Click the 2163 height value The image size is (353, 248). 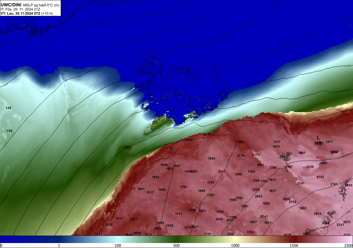pyautogui.click(x=293, y=202)
